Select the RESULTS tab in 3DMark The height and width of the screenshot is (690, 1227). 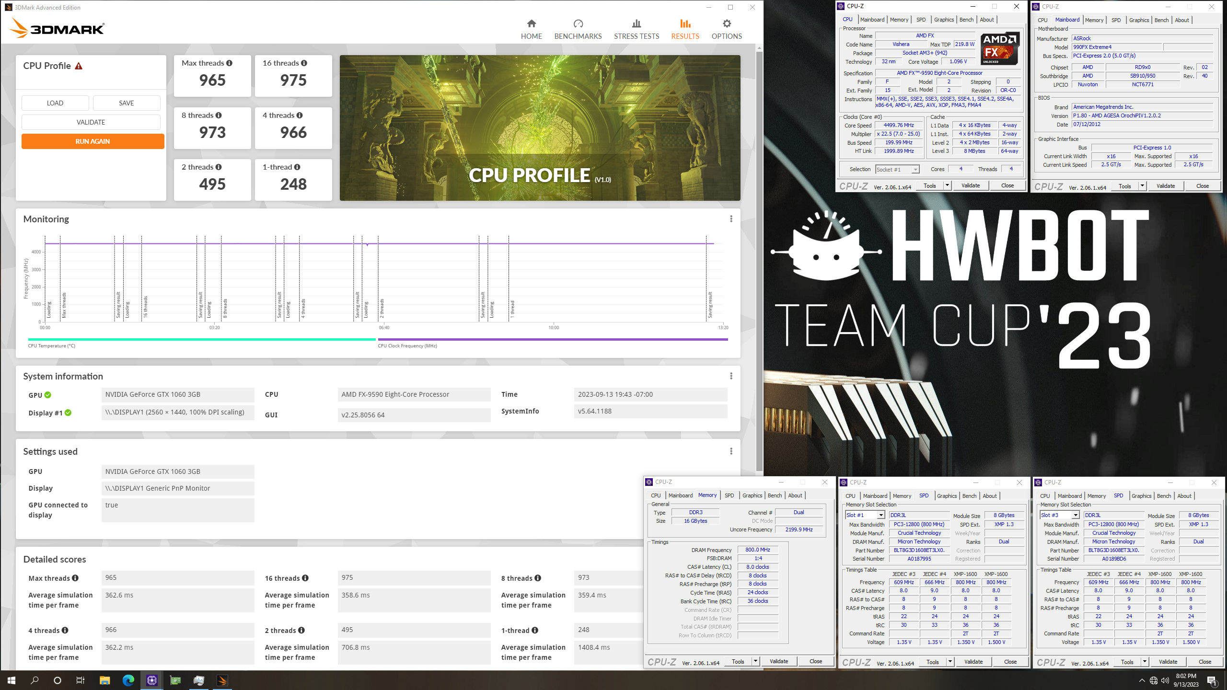(x=685, y=29)
